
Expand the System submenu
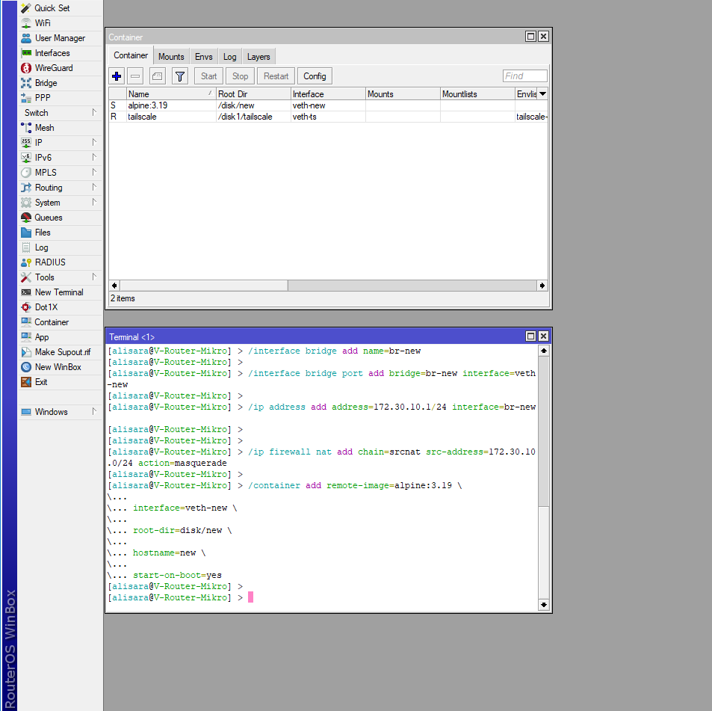(60, 203)
